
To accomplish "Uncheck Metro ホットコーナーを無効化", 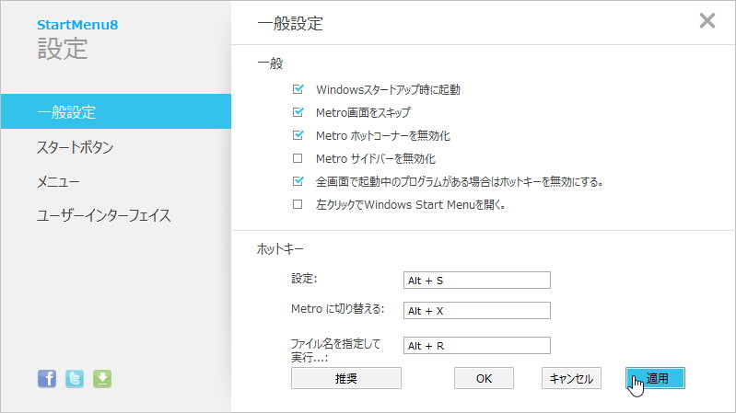I will (298, 135).
